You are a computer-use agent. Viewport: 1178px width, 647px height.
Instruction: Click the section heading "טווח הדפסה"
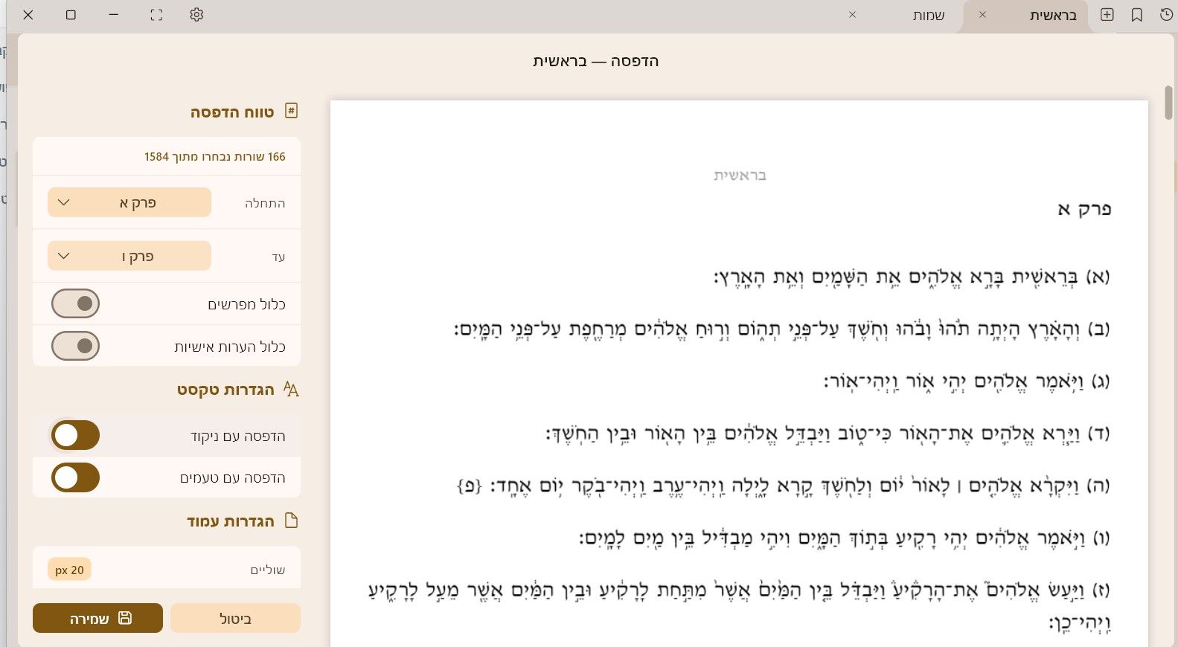pos(232,112)
